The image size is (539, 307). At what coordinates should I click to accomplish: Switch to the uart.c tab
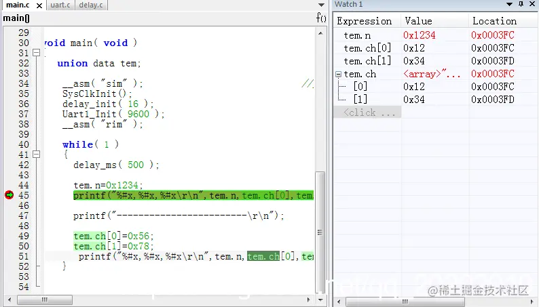click(60, 5)
